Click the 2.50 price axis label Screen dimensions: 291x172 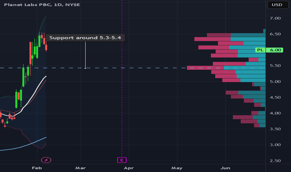coord(275,161)
